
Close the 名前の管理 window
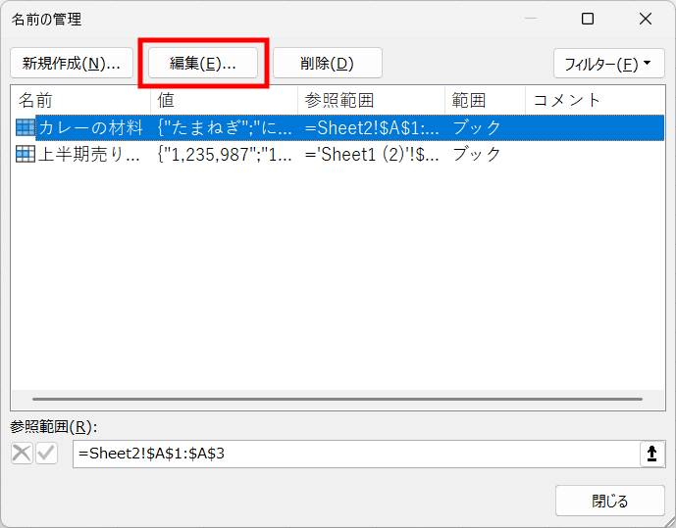[x=646, y=19]
